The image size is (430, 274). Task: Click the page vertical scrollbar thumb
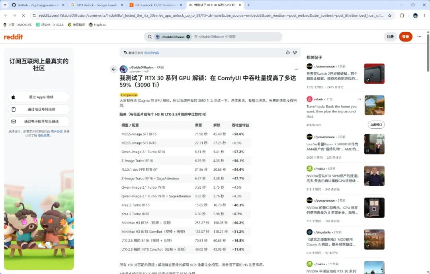click(x=428, y=53)
